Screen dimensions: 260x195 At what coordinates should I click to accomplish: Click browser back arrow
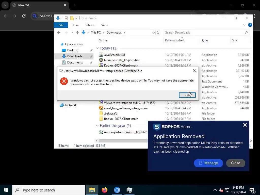click(6, 16)
